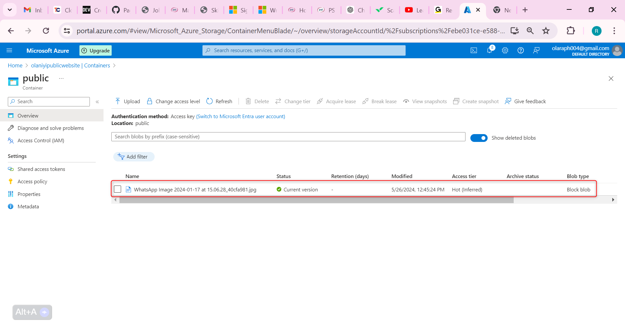Open the Azure portal hamburger menu
Viewport: 625px width, 332px height.
[x=9, y=50]
